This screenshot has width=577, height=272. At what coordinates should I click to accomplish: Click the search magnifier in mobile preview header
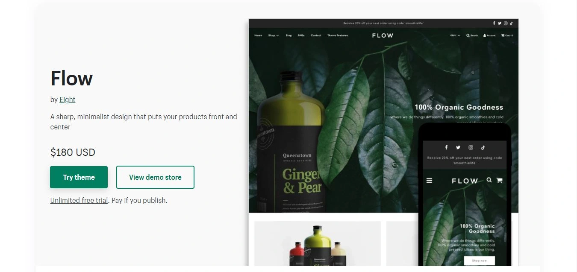(489, 180)
